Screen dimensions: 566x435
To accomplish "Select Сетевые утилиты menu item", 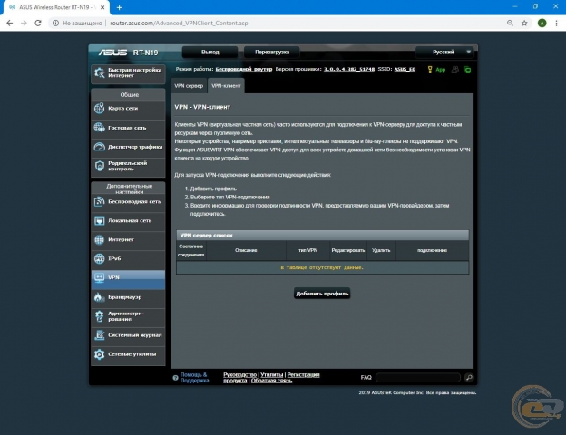I will click(x=128, y=354).
